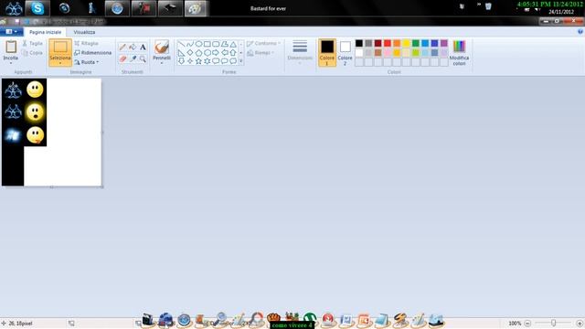Choose the hexagon shape
Viewport: 585px width, 329px height.
tap(207, 53)
